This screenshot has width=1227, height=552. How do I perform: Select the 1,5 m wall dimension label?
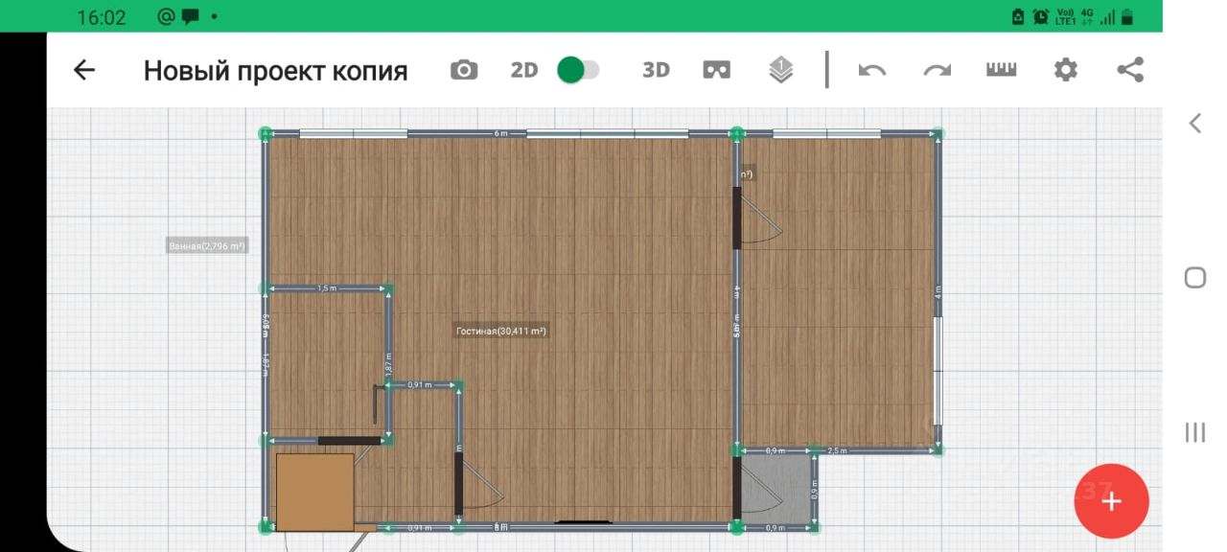[327, 287]
